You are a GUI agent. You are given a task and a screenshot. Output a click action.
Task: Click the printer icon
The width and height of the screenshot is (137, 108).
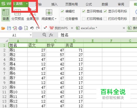pos(20,28)
